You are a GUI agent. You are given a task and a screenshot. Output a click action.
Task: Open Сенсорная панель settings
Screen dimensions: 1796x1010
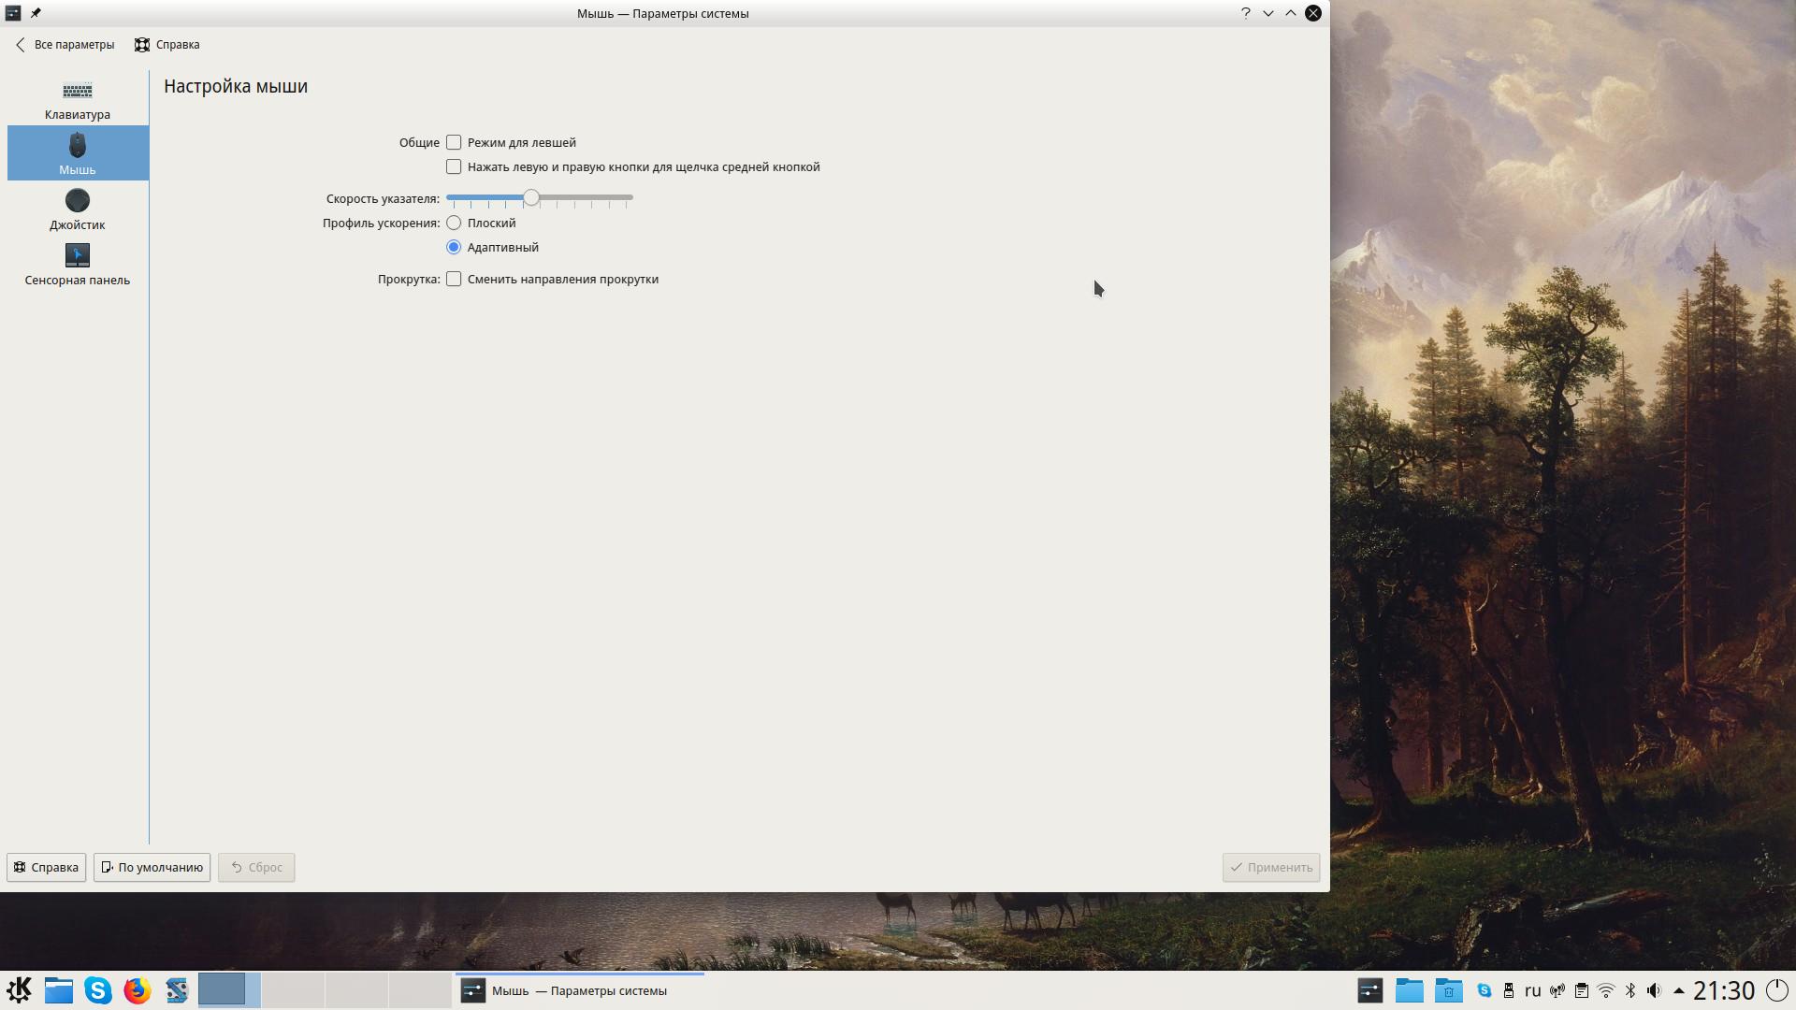tap(78, 264)
